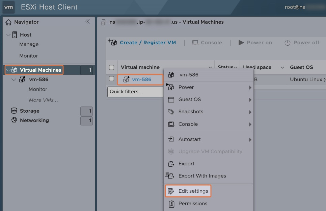The width and height of the screenshot is (326, 211).
Task: Select Storage in the Navigator
Action: click(x=29, y=111)
